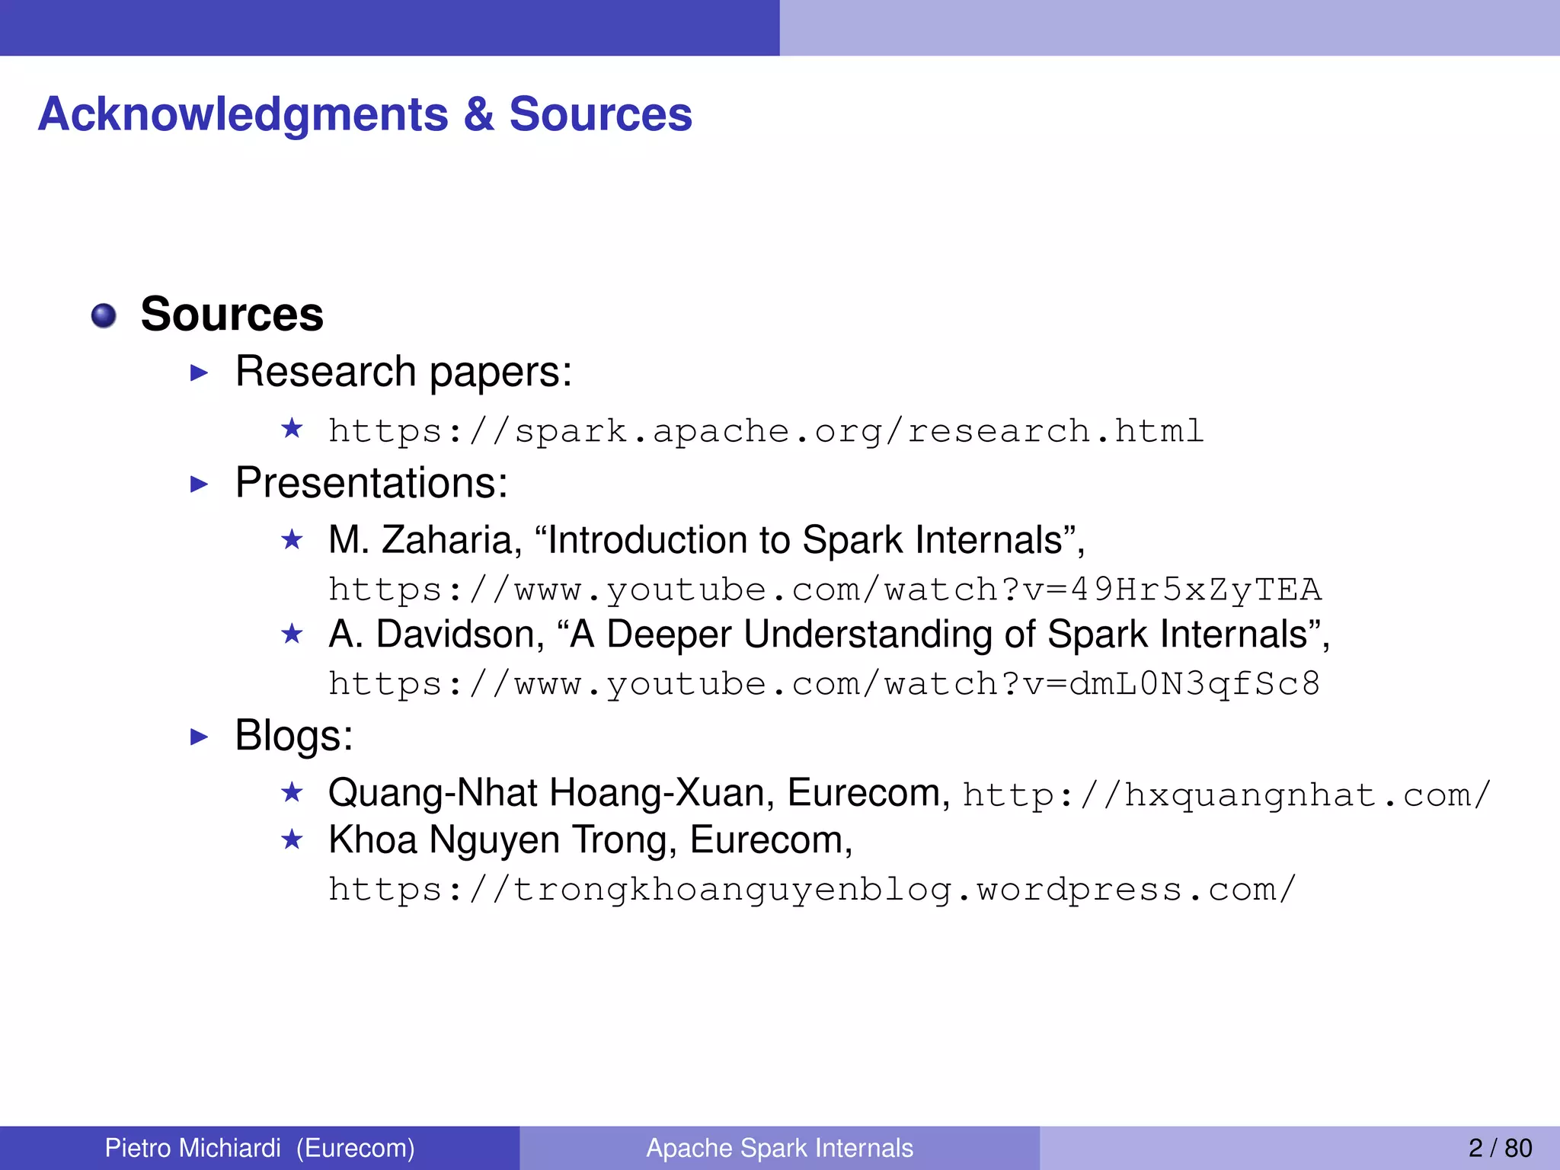Image resolution: width=1560 pixels, height=1170 pixels.
Task: Click the Acknowledgments & Sources slide title
Action: tap(365, 114)
